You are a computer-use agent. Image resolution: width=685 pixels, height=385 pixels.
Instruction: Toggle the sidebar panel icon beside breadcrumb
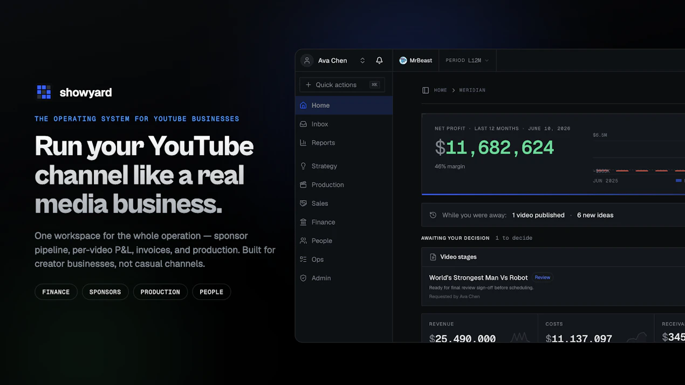(426, 90)
